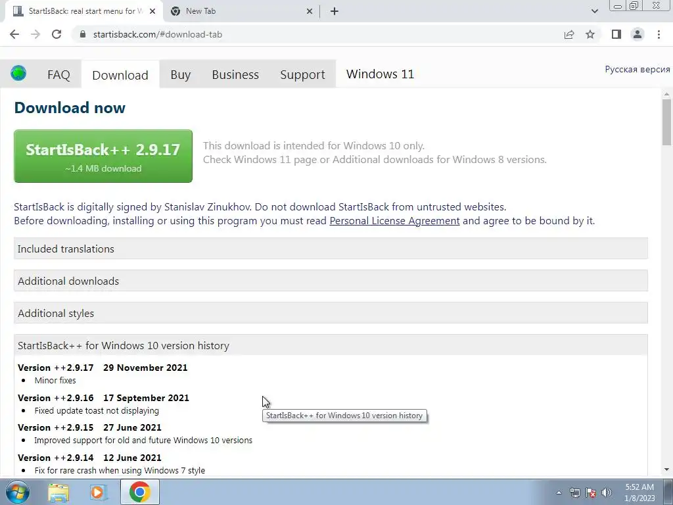The width and height of the screenshot is (673, 505).
Task: Click the address bar URL field
Action: coord(317,34)
